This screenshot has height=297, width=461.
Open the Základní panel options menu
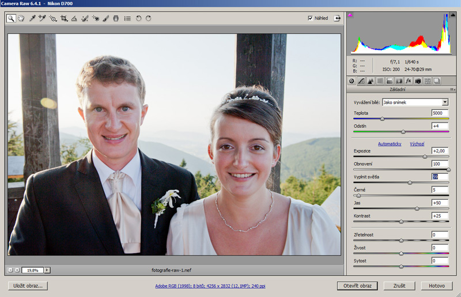[452, 89]
